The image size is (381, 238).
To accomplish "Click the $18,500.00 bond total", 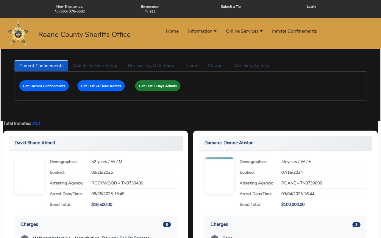I will click(102, 204).
